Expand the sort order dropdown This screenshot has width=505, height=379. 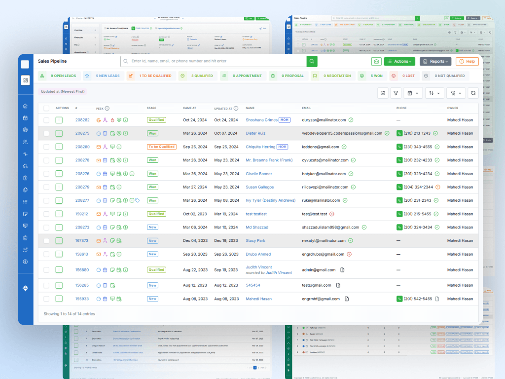pyautogui.click(x=434, y=93)
